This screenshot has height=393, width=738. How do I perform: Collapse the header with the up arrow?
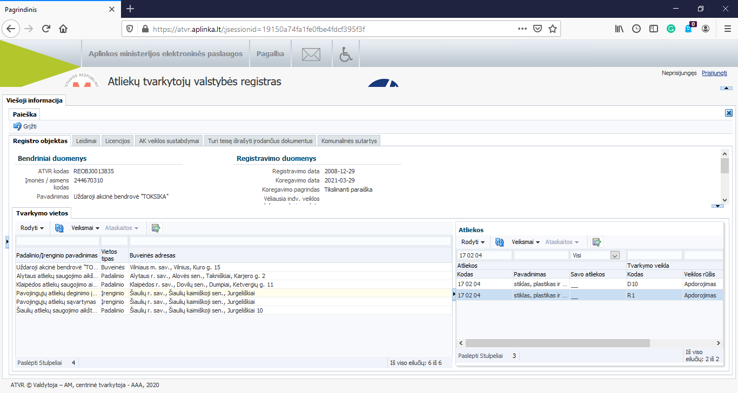[x=726, y=88]
